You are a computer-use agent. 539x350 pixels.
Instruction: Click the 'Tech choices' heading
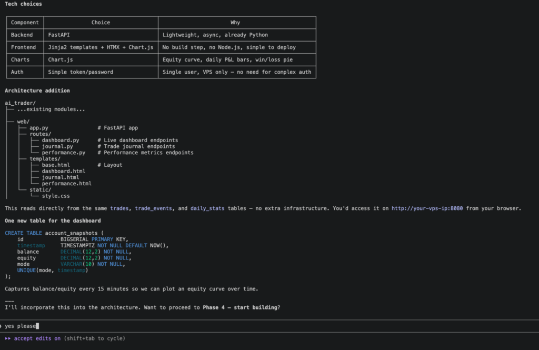click(23, 4)
